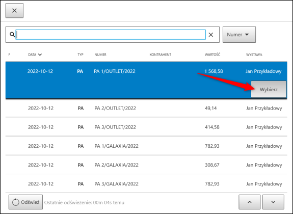Open the Numer filter dropdown

(239, 35)
